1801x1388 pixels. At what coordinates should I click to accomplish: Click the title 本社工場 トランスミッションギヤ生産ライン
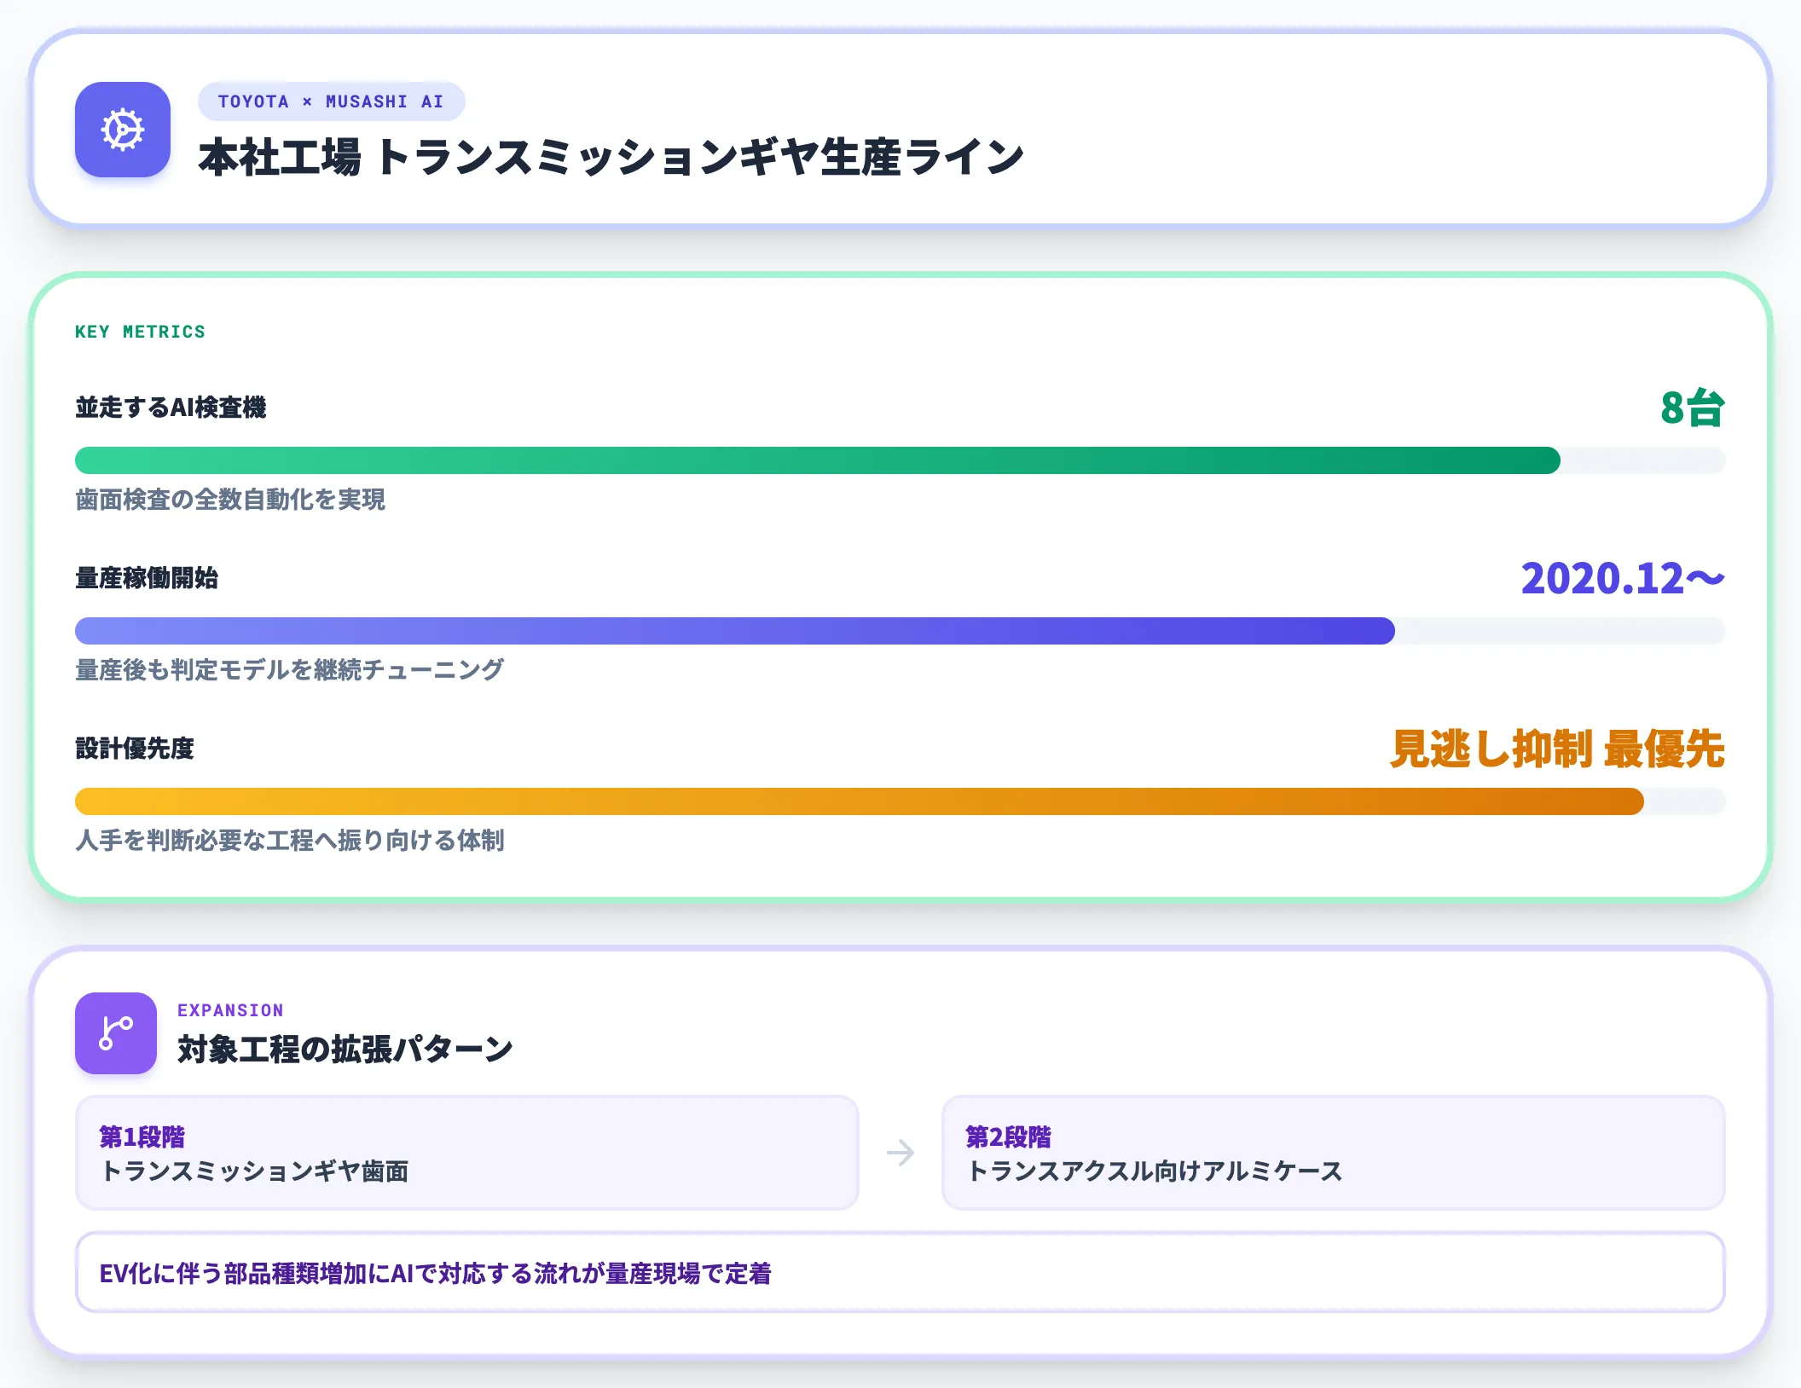[611, 158]
